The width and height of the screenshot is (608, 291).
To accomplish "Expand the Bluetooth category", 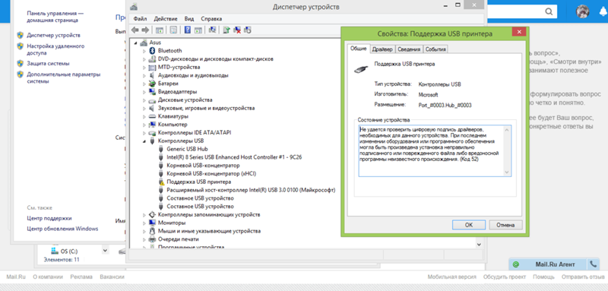I will (x=144, y=51).
